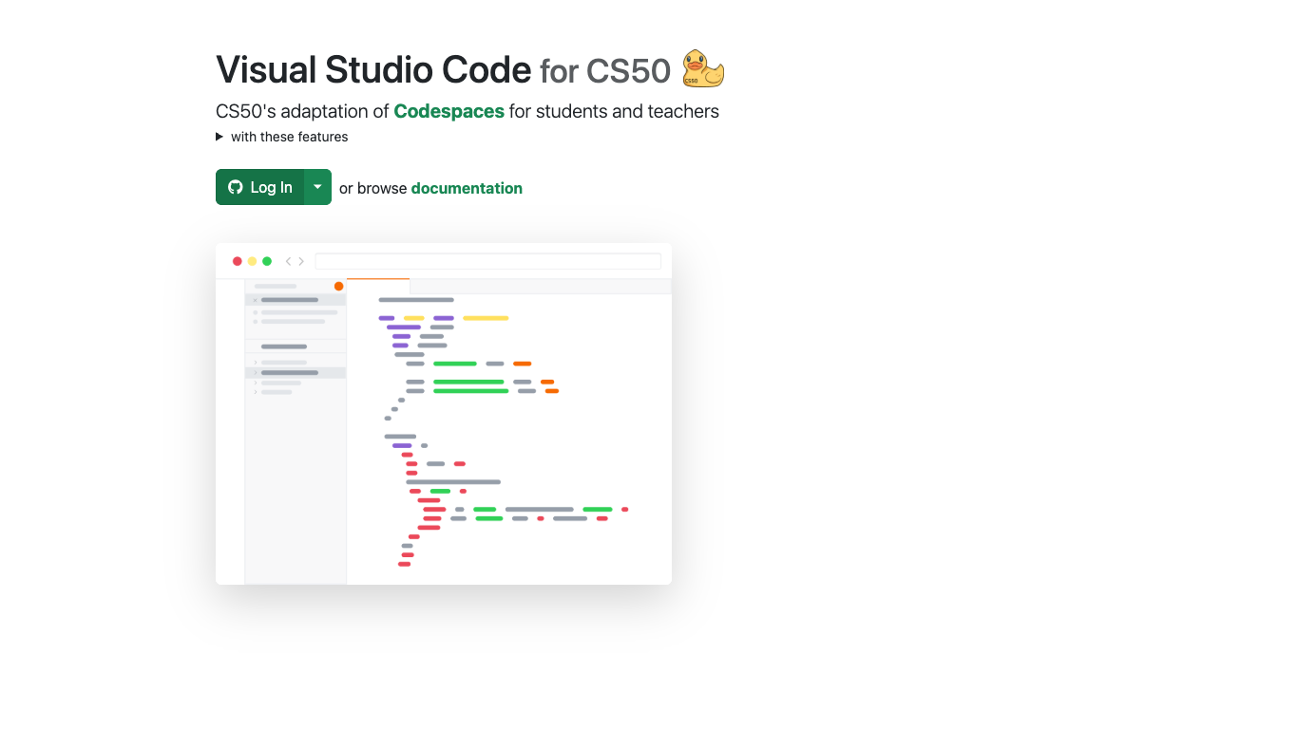Viewport: 1298px width, 729px height.
Task: Browse the documentation link
Action: pos(467,188)
